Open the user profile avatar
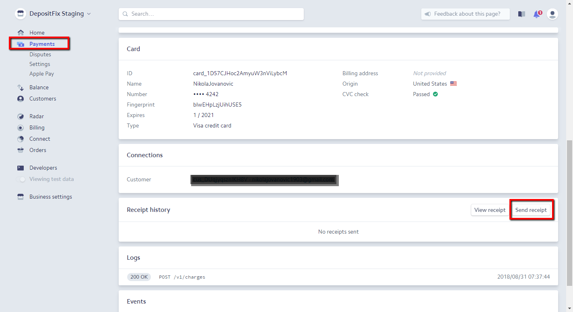573x312 pixels. click(552, 14)
